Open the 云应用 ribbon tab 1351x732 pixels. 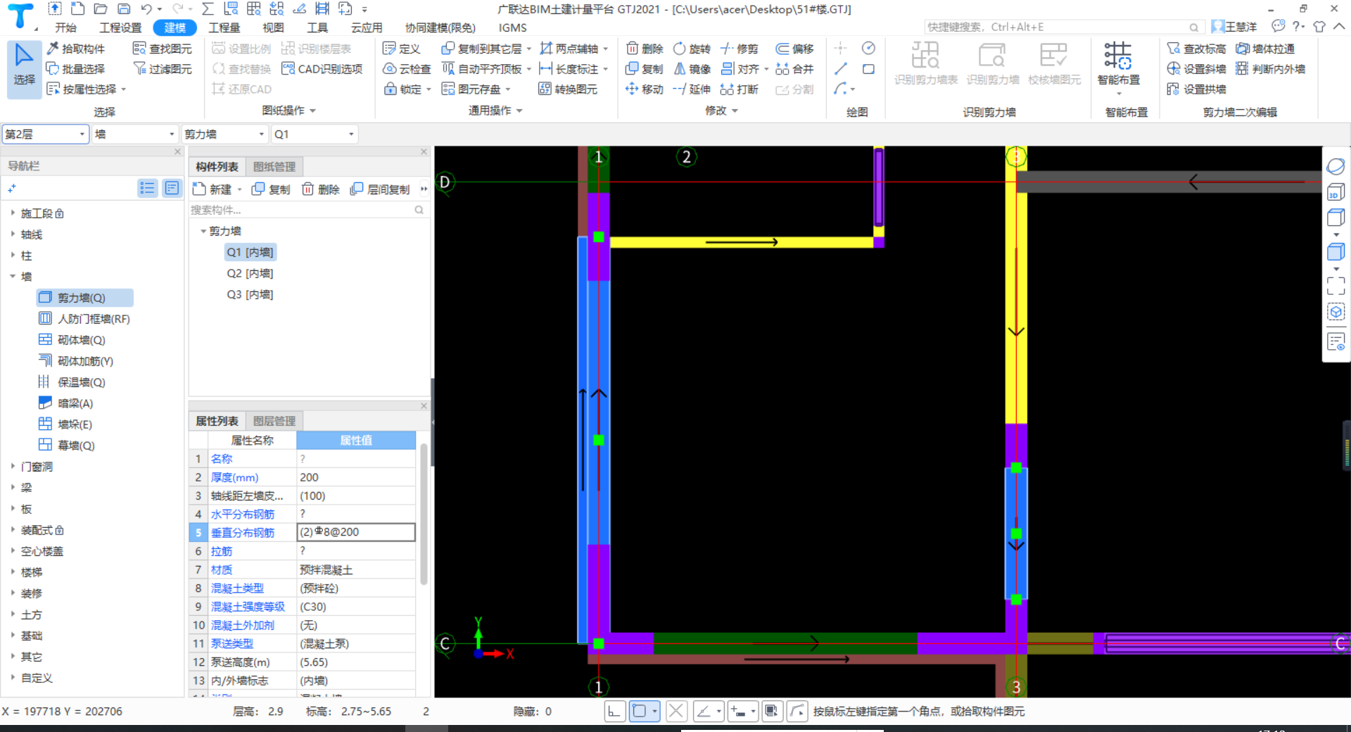tap(367, 27)
